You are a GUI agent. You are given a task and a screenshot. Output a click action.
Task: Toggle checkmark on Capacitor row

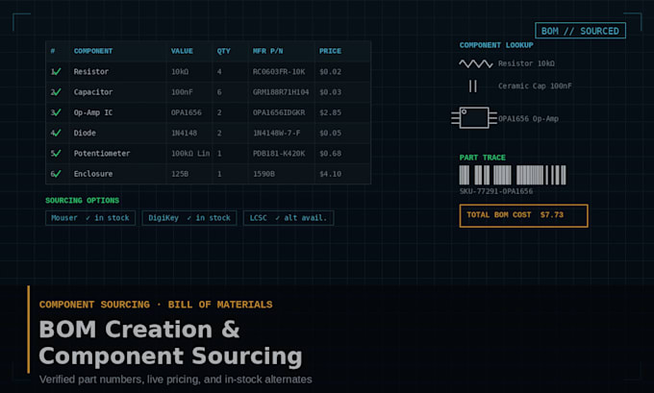[57, 92]
